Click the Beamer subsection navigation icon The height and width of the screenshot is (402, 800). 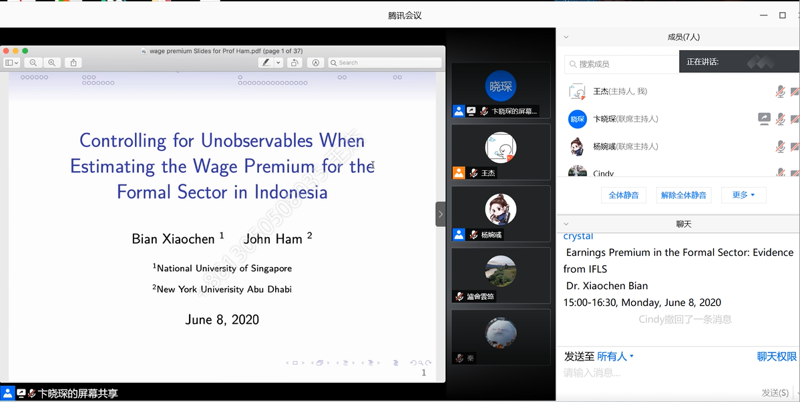point(345,363)
